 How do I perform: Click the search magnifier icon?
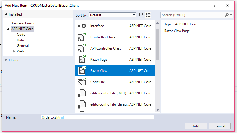tap(227, 15)
